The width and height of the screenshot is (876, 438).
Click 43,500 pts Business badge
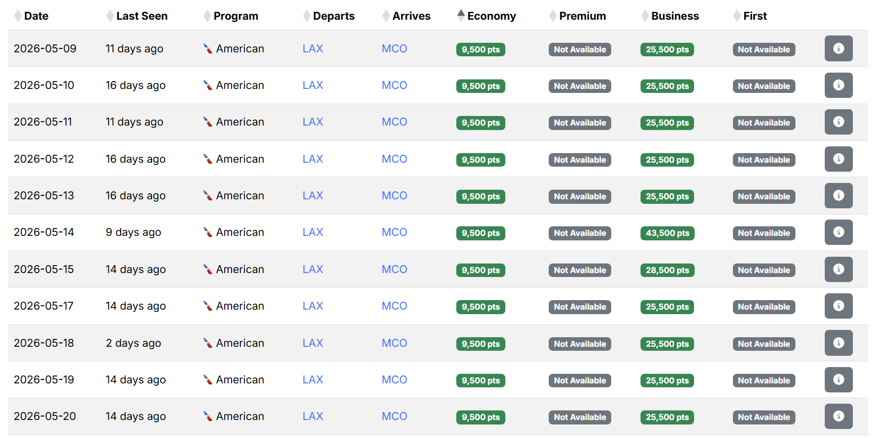pyautogui.click(x=667, y=233)
